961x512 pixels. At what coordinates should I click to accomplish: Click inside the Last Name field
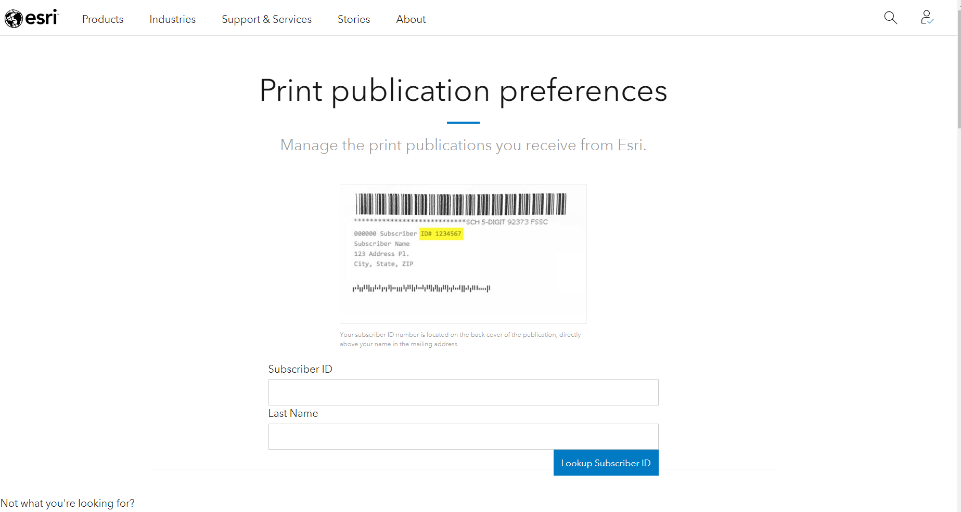(x=463, y=436)
